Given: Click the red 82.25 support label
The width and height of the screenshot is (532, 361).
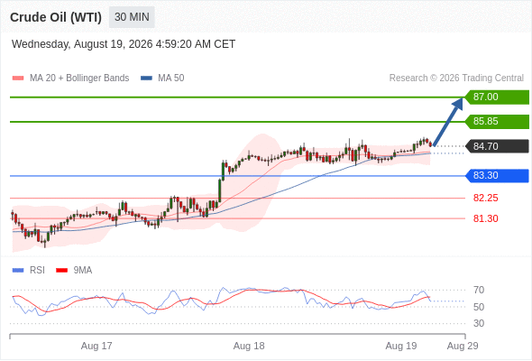Looking at the screenshot, I should pyautogui.click(x=485, y=198).
